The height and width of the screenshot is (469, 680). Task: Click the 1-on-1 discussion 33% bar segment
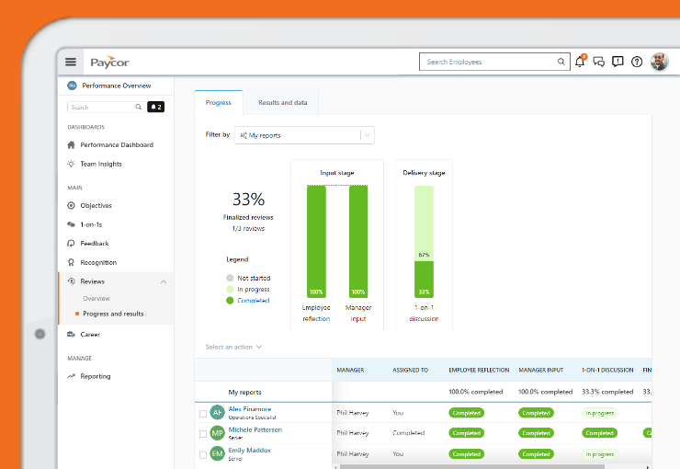coord(424,280)
